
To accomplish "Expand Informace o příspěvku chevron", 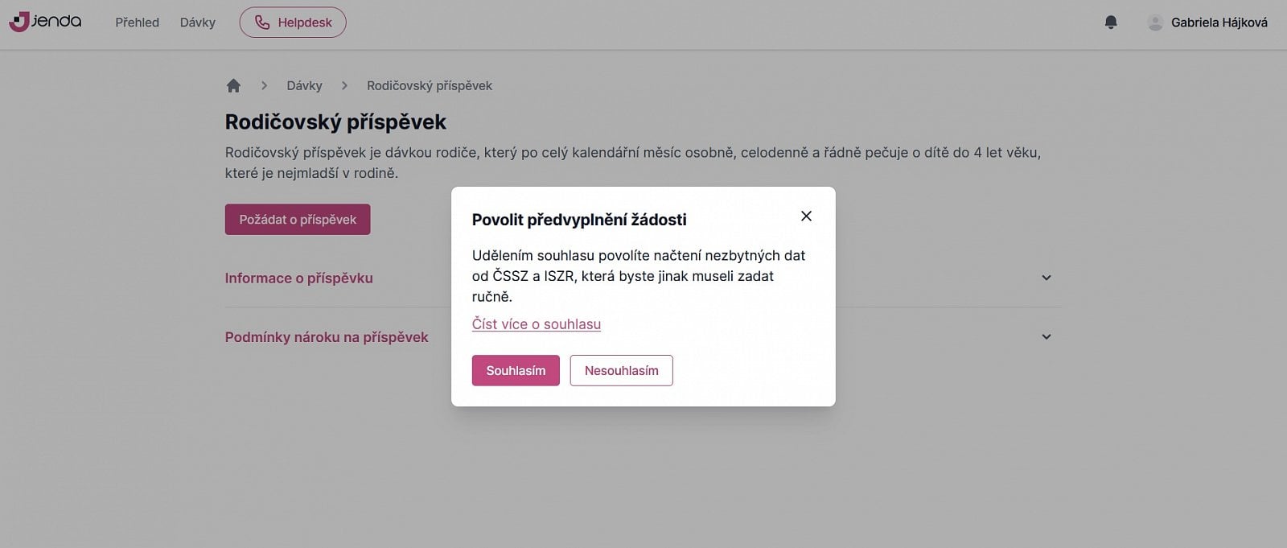I will click(x=1046, y=278).
